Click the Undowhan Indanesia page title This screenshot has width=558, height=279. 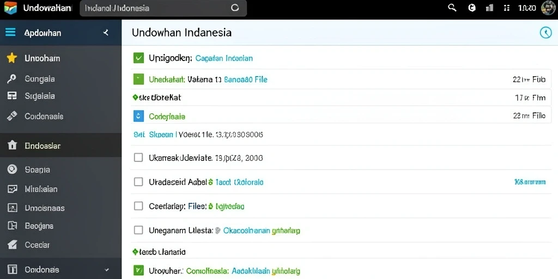pyautogui.click(x=181, y=33)
